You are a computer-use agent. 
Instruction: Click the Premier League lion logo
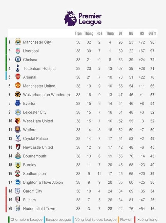click(70, 18)
